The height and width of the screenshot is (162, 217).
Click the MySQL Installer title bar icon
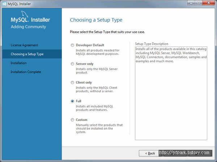[4, 4]
